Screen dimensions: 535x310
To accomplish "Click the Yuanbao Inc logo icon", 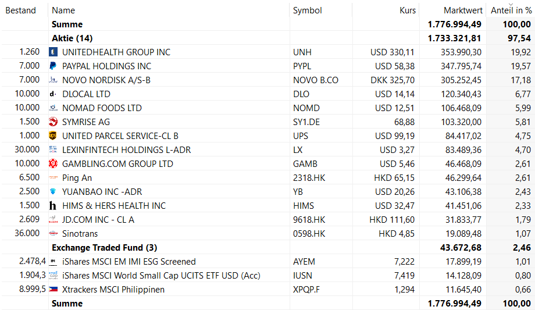I will pyautogui.click(x=53, y=192).
